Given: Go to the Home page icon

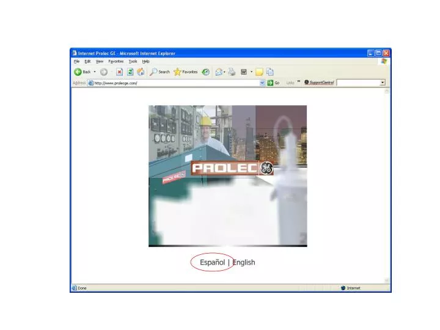Looking at the screenshot, I should [141, 72].
